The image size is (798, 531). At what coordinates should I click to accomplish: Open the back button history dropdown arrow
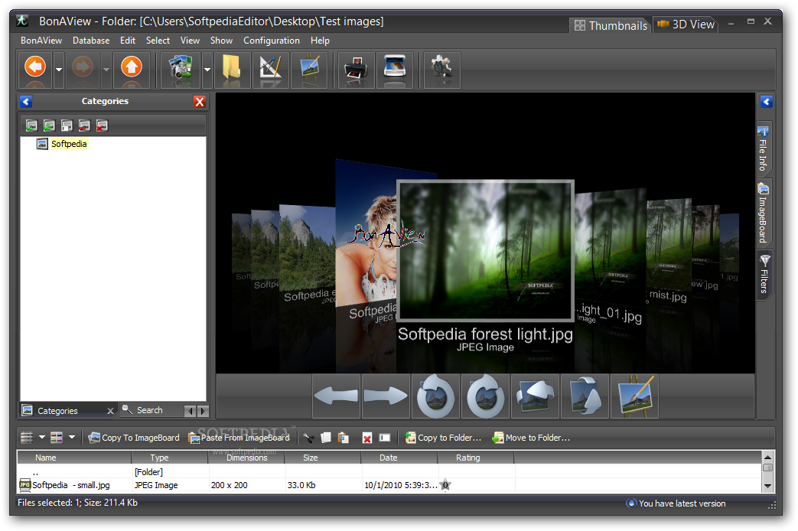58,69
